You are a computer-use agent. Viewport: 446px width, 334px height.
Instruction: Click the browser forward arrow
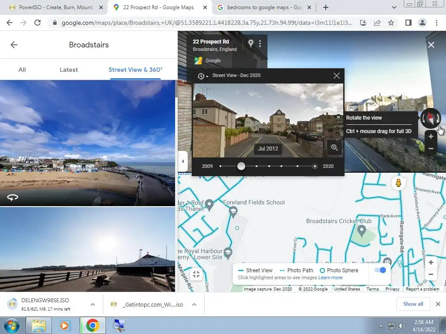[x=24, y=23]
